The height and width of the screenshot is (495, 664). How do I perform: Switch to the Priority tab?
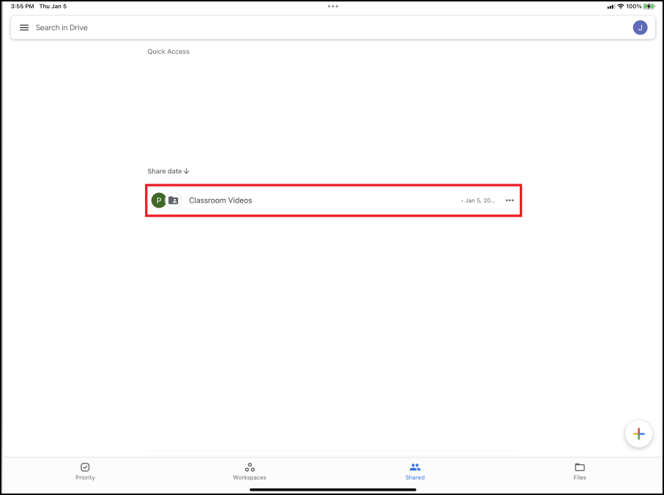tap(85, 472)
